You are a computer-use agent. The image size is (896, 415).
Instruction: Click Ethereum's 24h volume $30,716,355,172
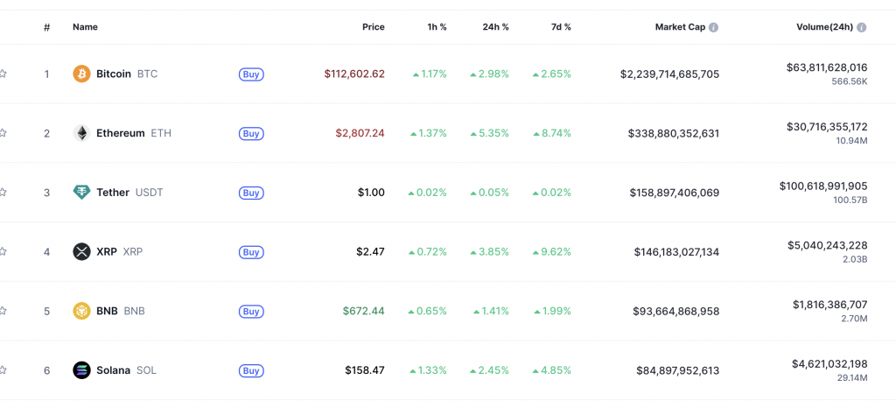tap(827, 127)
